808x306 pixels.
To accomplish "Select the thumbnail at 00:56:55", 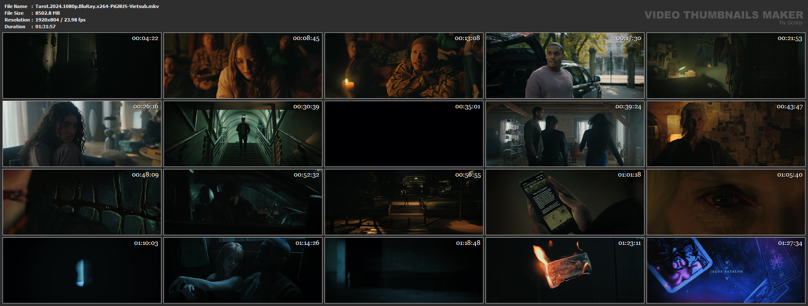I will [x=404, y=202].
